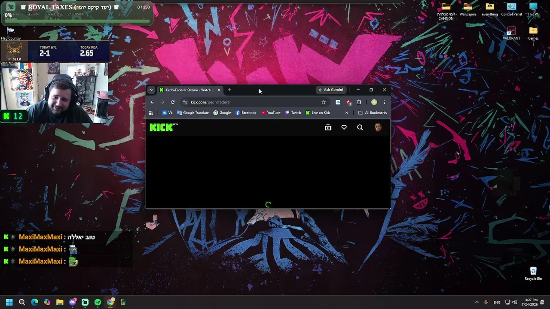550x309 pixels.
Task: Open the Chrome apps grid shortcut
Action: tap(151, 113)
